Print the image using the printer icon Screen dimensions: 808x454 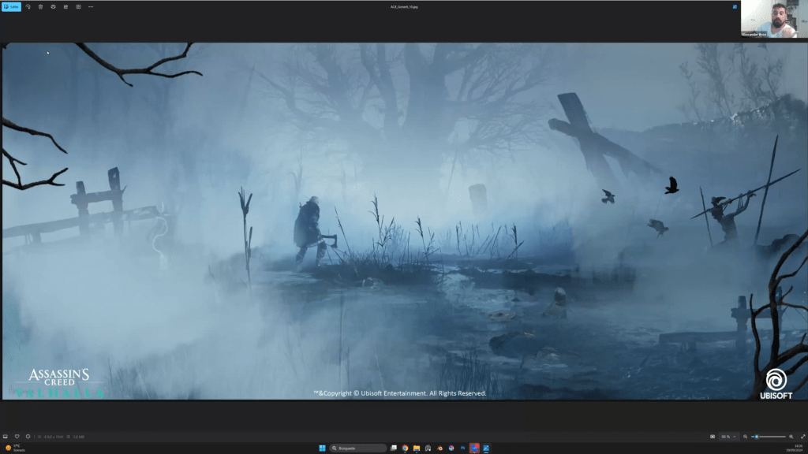click(53, 6)
